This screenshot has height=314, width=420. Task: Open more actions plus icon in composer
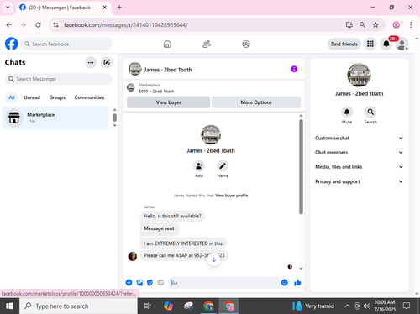pos(129,283)
